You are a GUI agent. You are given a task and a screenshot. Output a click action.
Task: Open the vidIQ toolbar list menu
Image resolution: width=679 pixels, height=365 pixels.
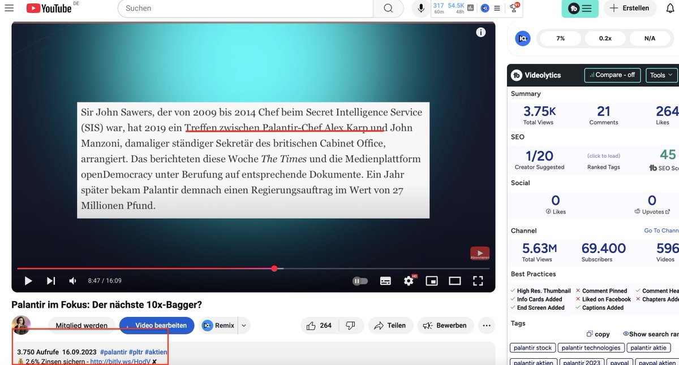(497, 8)
